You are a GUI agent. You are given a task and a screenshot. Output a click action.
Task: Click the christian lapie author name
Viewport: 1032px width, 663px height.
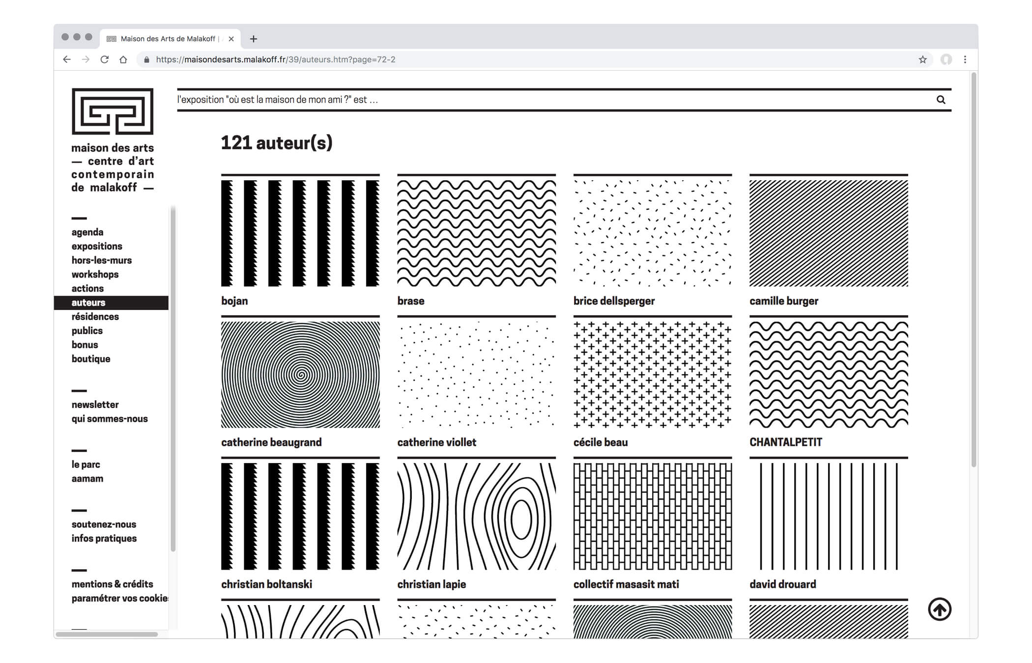pyautogui.click(x=431, y=584)
